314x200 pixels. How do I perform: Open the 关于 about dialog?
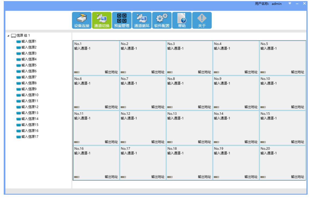click(202, 20)
